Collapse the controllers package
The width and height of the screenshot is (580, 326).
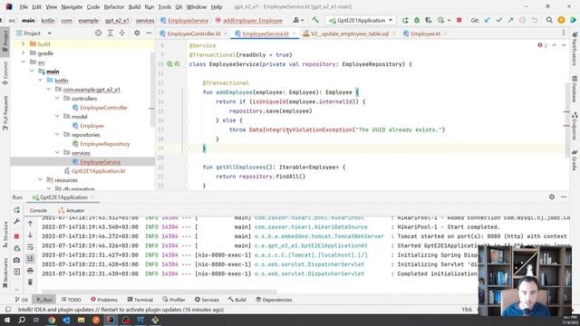coord(57,99)
